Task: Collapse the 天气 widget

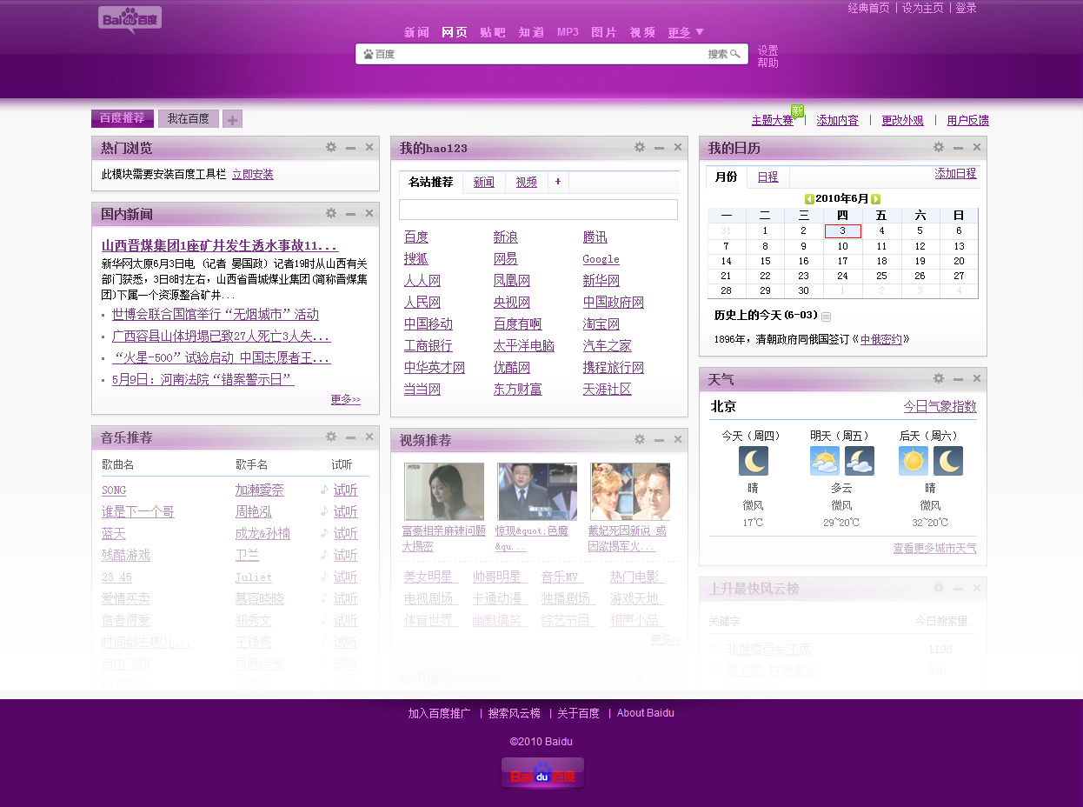Action: [958, 379]
